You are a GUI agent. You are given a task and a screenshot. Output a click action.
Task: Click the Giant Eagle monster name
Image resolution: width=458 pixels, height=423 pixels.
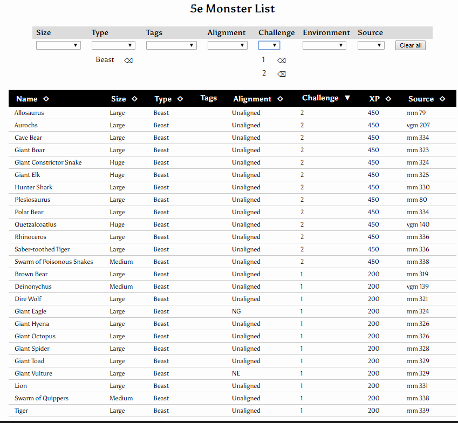[x=30, y=311]
